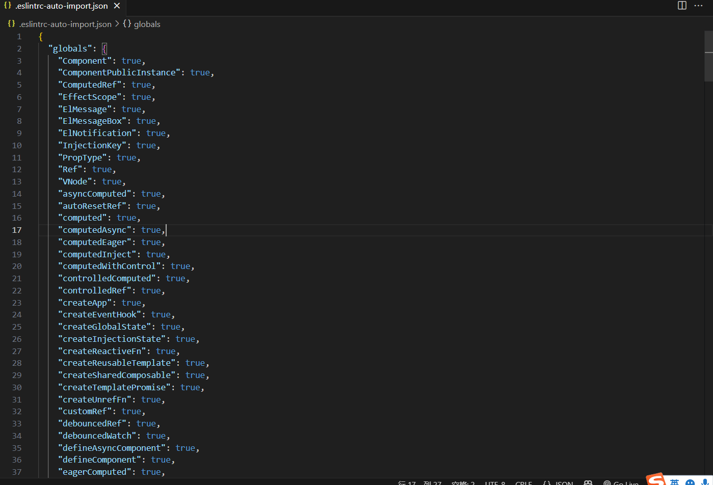Click the Copilot status icon in status bar
The height and width of the screenshot is (485, 713).
coord(588,482)
